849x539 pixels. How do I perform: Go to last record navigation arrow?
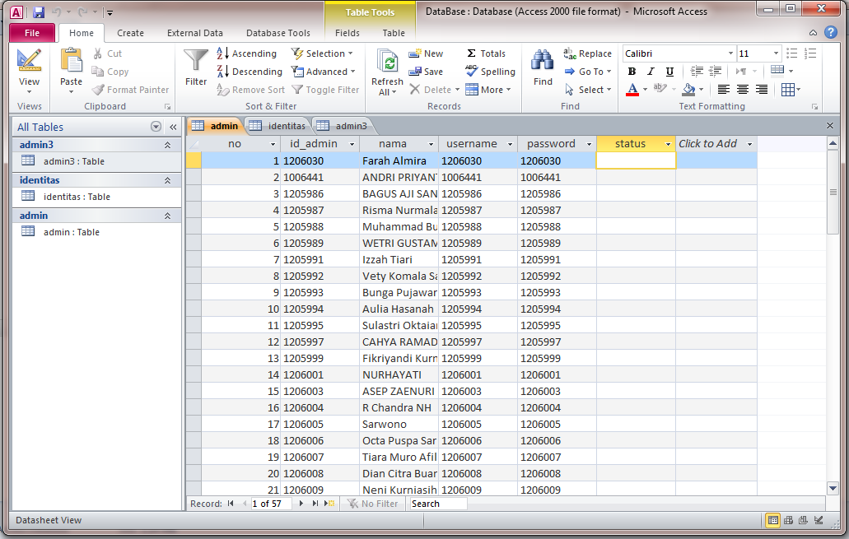[x=315, y=504]
